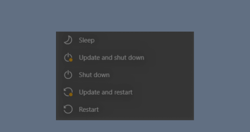Image resolution: width=250 pixels, height=132 pixels.
Task: Select the Shut down text label
Action: 94,75
